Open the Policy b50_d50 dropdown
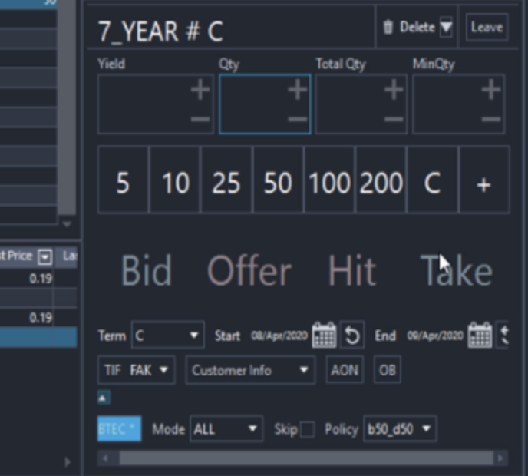 [x=400, y=429]
